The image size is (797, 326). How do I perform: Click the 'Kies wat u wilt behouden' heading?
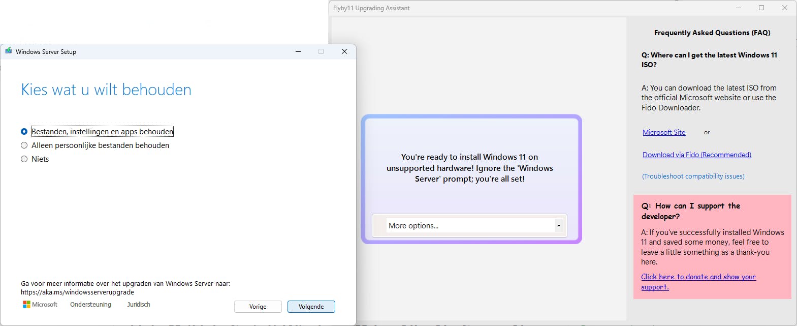[106, 90]
